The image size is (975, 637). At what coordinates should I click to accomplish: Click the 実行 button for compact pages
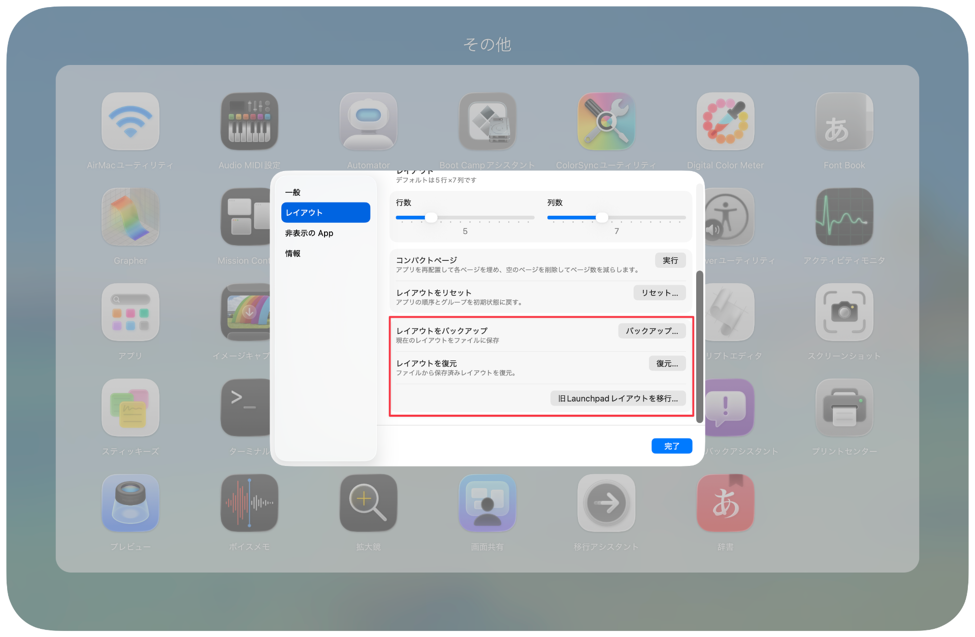click(670, 260)
